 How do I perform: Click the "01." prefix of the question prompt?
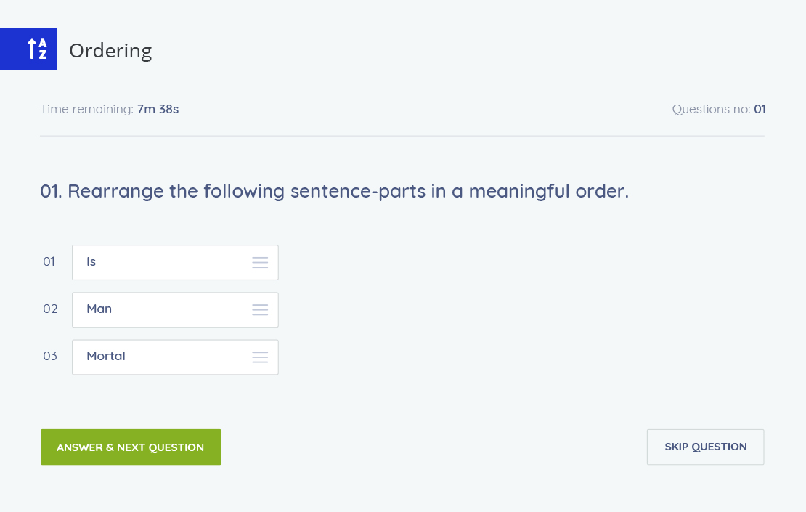click(x=52, y=192)
